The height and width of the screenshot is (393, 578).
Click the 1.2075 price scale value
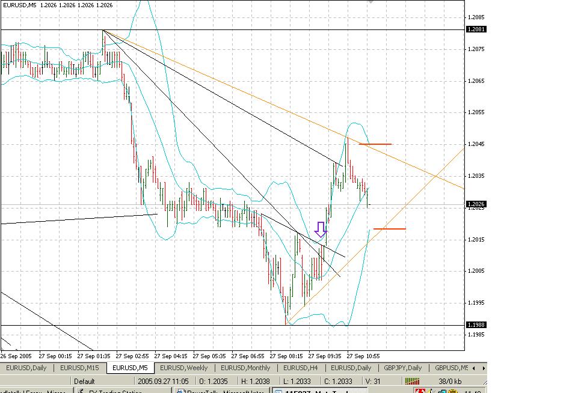476,49
